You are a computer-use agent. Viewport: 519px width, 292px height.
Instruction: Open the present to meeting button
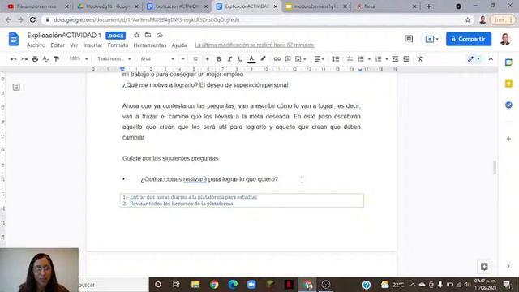[431, 39]
